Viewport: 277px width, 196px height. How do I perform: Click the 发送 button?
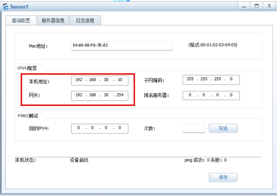[x=223, y=128]
